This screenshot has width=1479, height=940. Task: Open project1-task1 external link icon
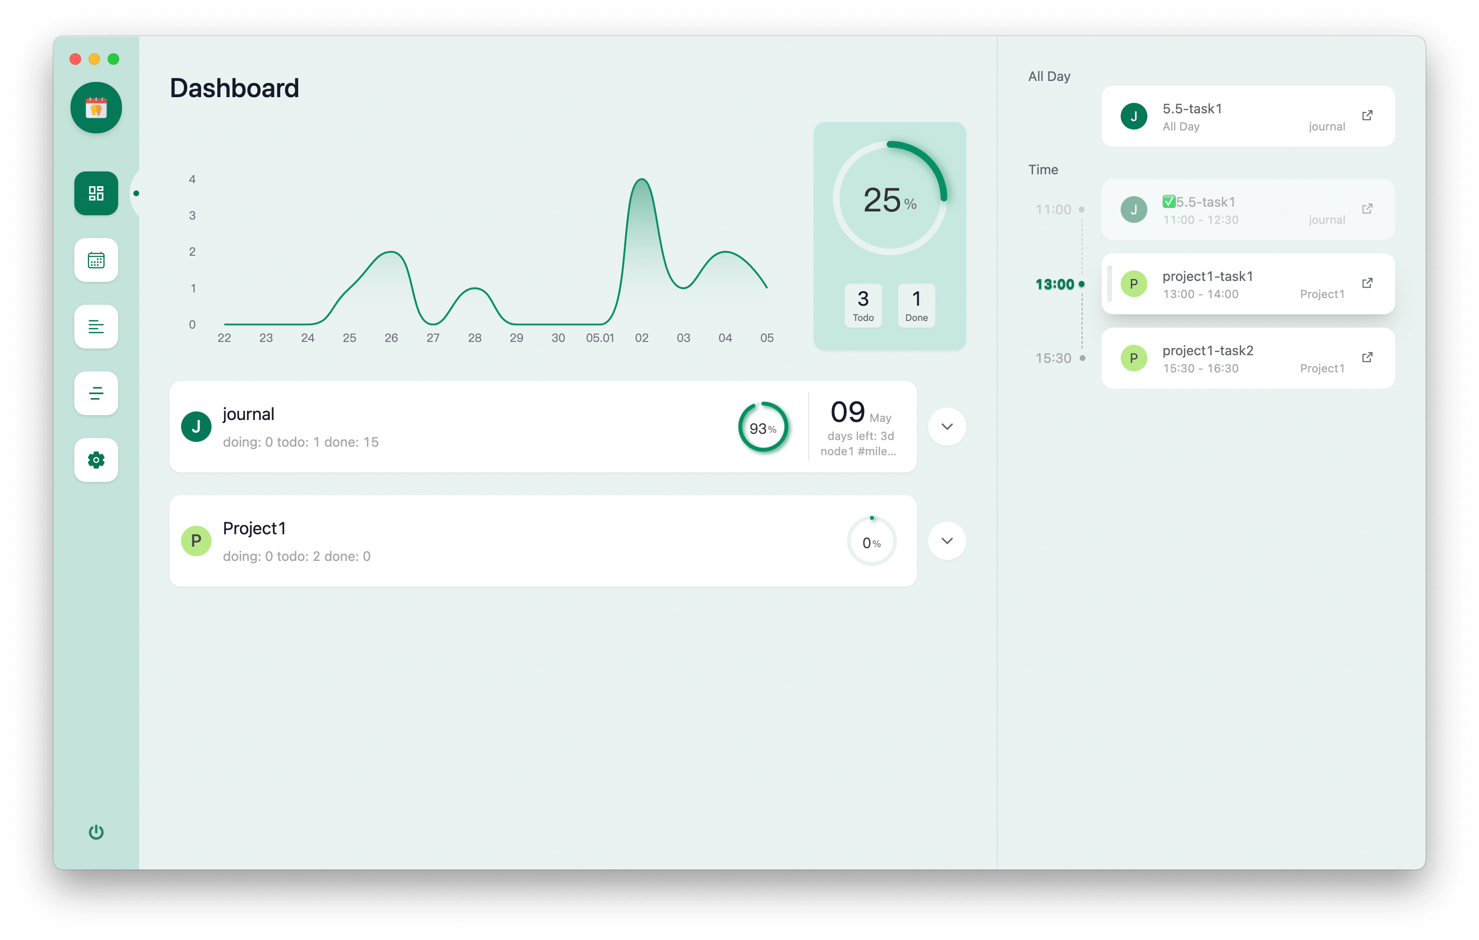point(1367,283)
